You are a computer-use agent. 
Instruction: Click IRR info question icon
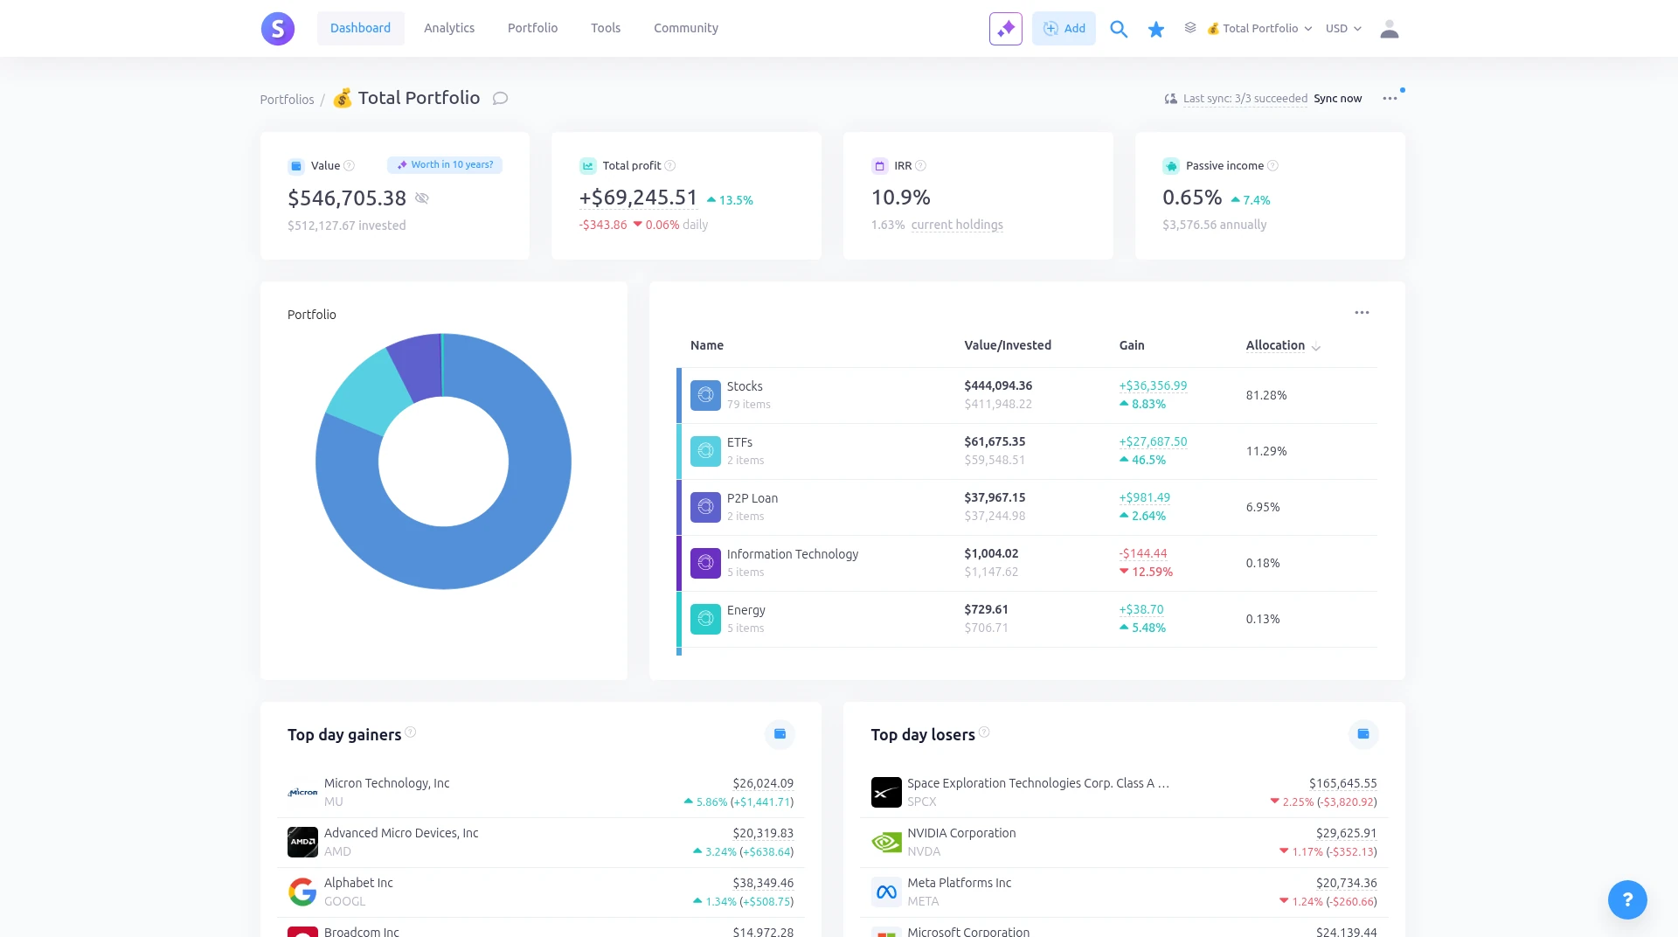(920, 166)
